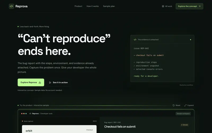
Task: Click the play icon beside See it in action
Action: [x=50, y=82]
